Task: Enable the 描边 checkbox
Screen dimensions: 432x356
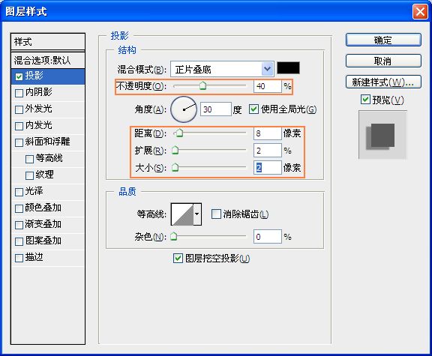Action: [19, 258]
